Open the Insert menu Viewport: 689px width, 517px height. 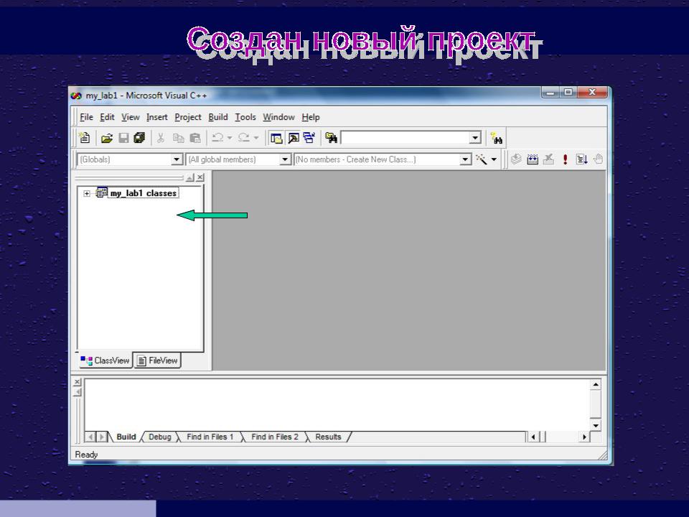point(157,117)
